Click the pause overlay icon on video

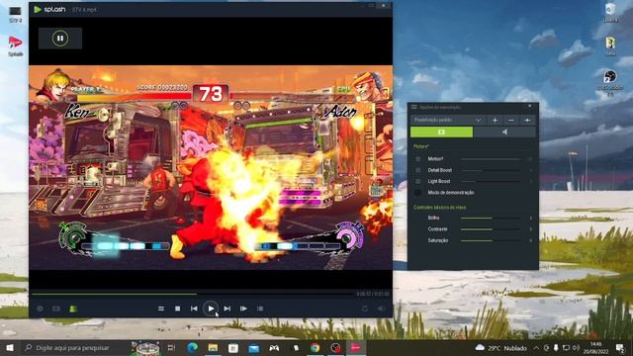click(60, 39)
